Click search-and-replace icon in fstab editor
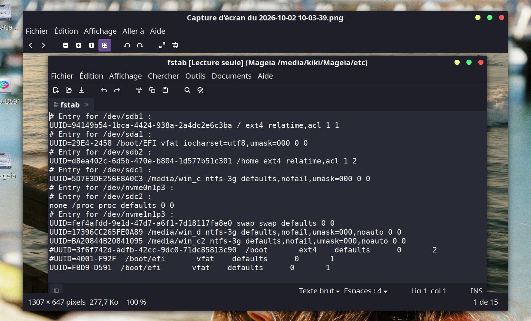The image size is (531, 321). click(x=201, y=90)
